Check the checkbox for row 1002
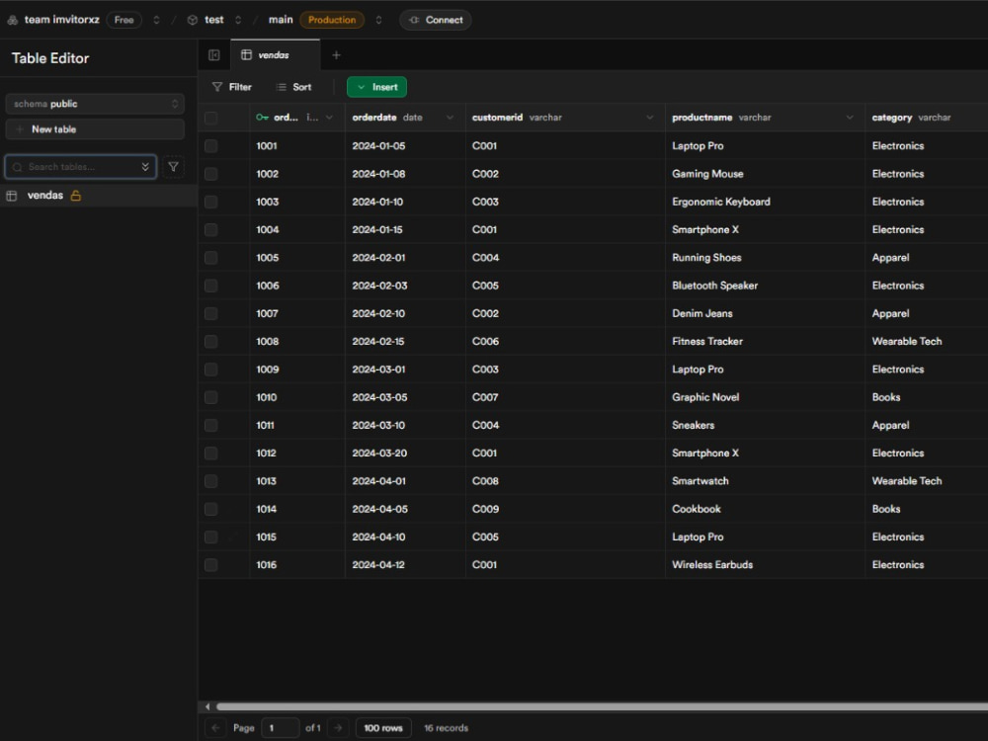Viewport: 988px width, 741px height. click(x=211, y=174)
